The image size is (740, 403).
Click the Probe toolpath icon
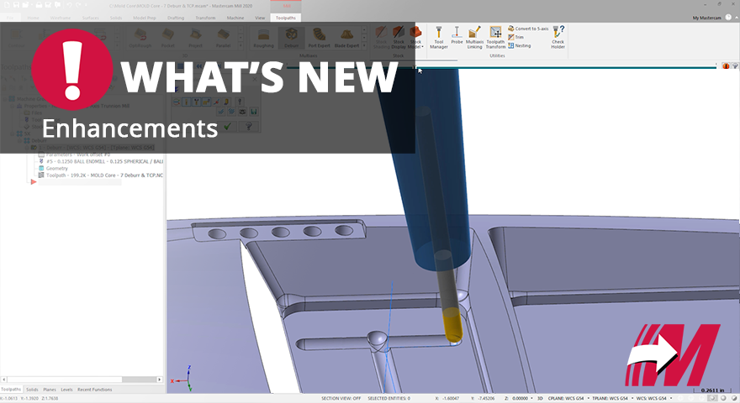pyautogui.click(x=457, y=35)
